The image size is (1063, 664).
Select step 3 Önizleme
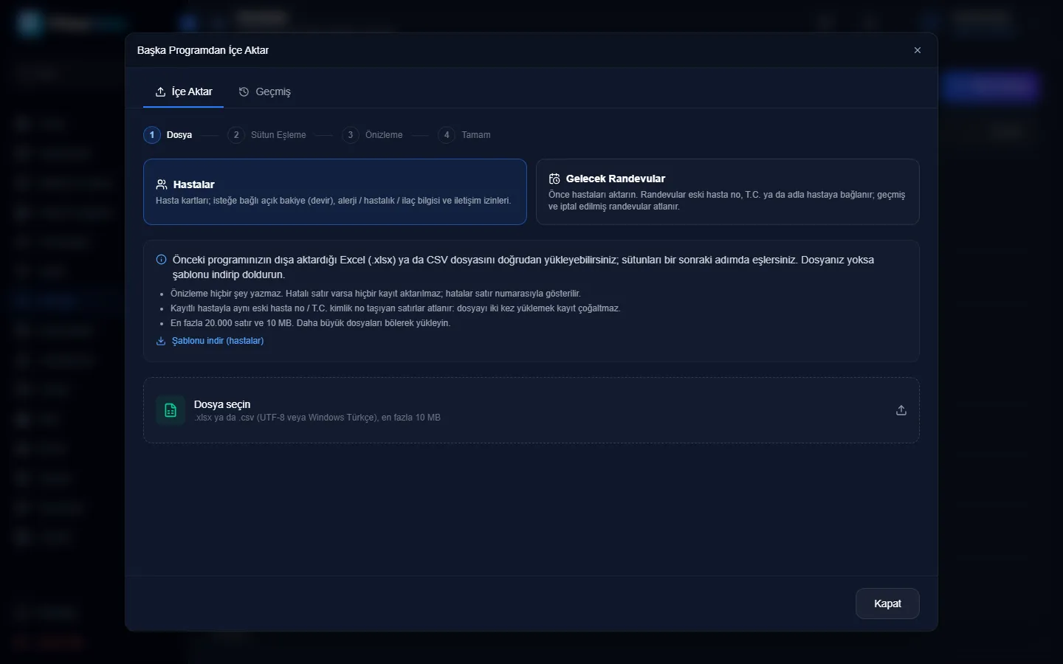(373, 135)
